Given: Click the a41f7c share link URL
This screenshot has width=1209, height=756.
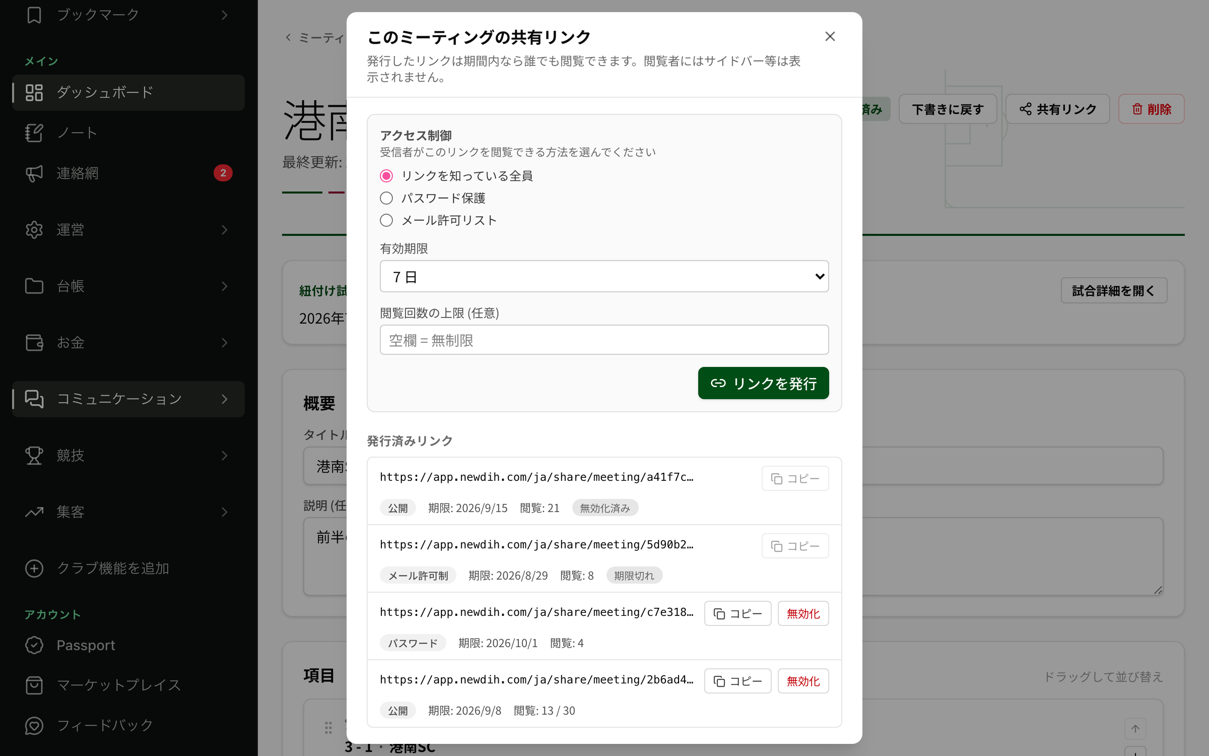Looking at the screenshot, I should click(536, 477).
